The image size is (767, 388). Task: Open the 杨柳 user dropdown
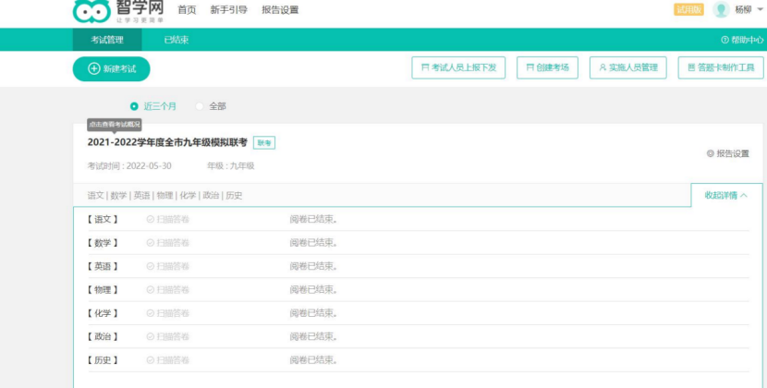pos(747,9)
